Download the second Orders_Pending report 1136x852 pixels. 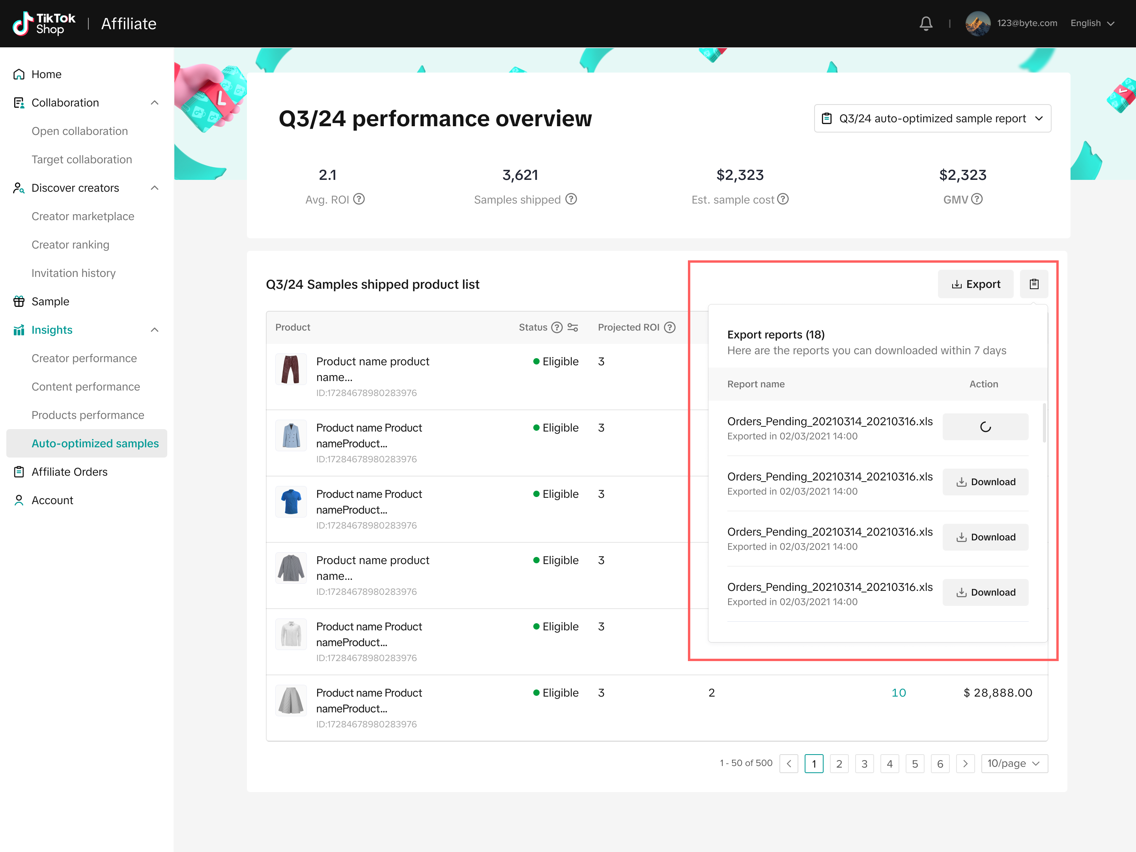point(985,482)
